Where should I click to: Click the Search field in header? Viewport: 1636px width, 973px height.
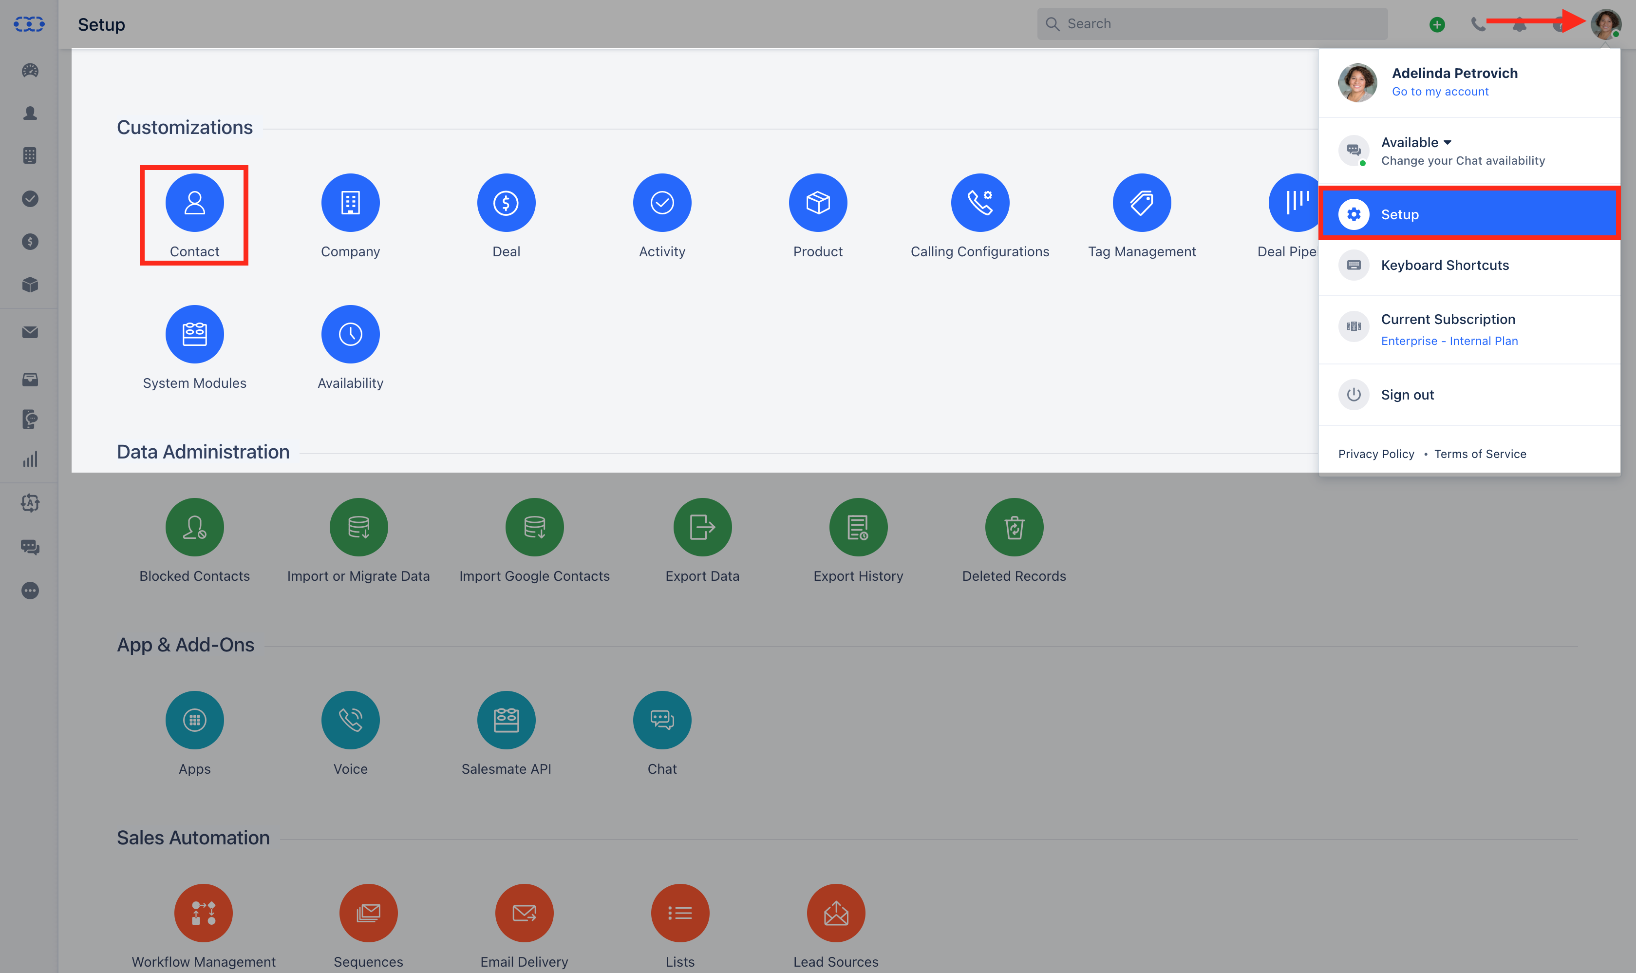tap(1212, 23)
